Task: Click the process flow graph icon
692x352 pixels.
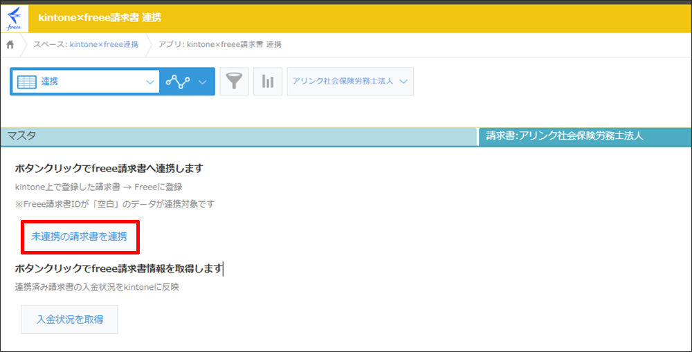Action: [x=178, y=82]
